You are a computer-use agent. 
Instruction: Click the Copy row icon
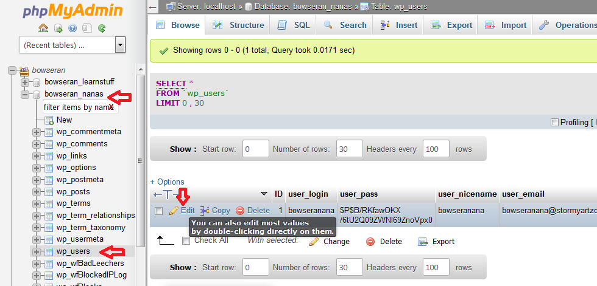(x=205, y=211)
